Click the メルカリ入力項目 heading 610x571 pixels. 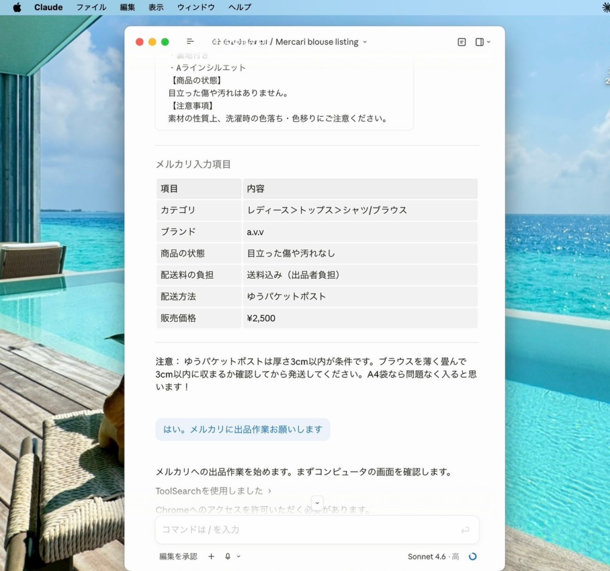(x=194, y=164)
